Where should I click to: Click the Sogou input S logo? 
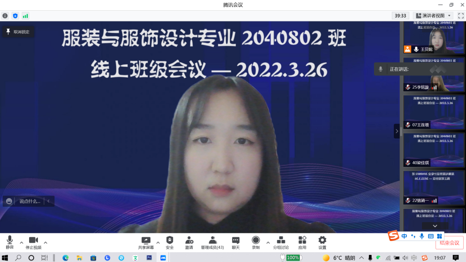[x=393, y=236]
